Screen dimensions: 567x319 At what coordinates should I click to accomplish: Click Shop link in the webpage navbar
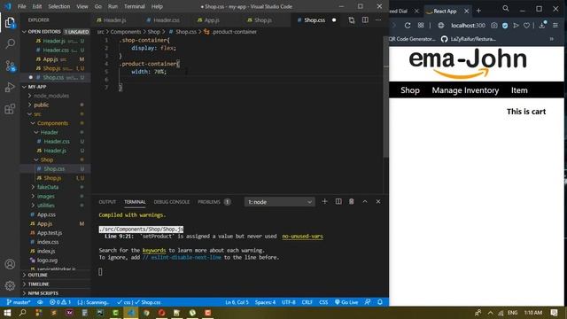coord(409,90)
